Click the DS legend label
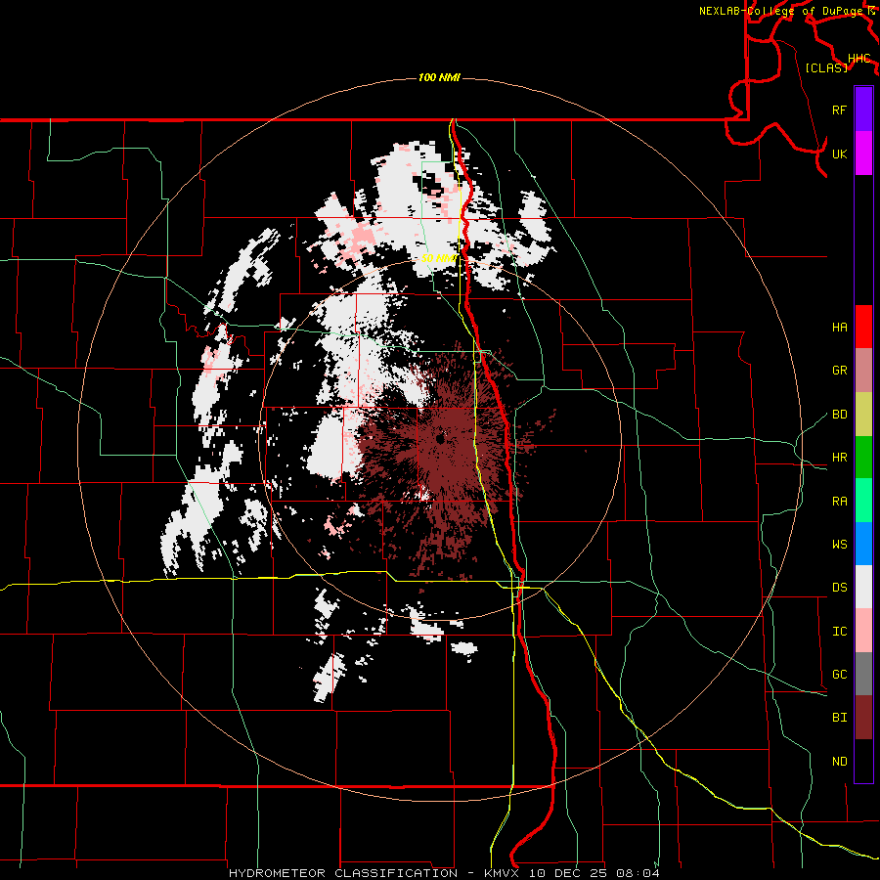Viewport: 880px width, 880px height. pyautogui.click(x=840, y=587)
